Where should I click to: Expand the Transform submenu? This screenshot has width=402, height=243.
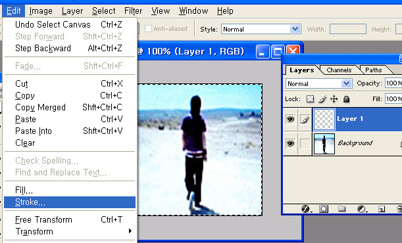(70, 231)
